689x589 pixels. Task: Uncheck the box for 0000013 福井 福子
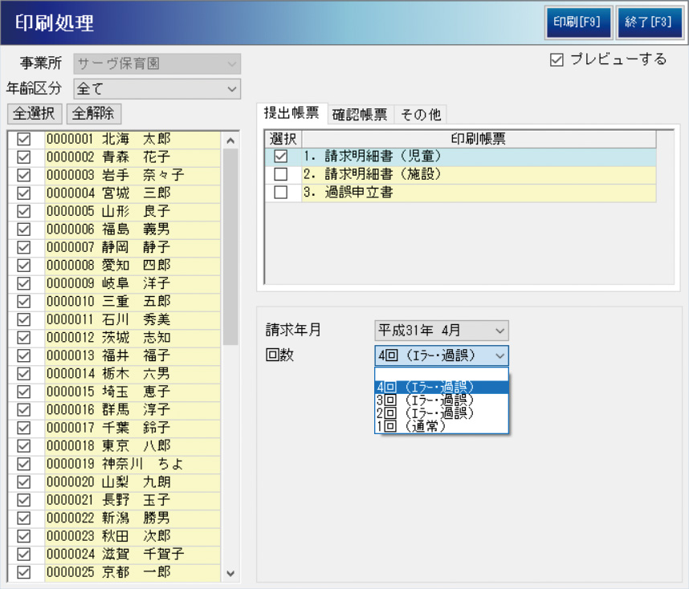click(24, 355)
